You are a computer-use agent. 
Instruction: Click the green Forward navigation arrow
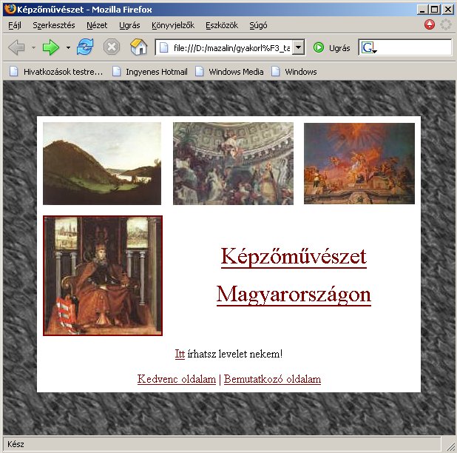[x=50, y=47]
